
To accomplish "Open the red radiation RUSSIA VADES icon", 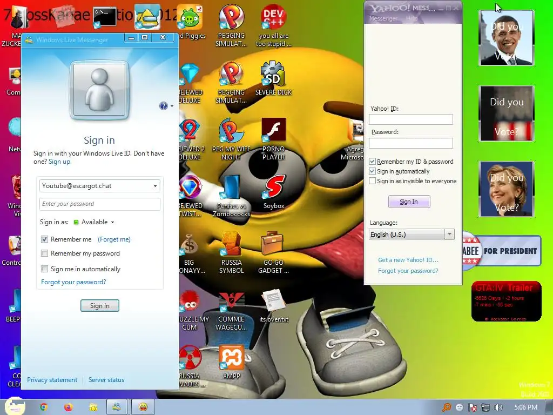I will coord(190,357).
